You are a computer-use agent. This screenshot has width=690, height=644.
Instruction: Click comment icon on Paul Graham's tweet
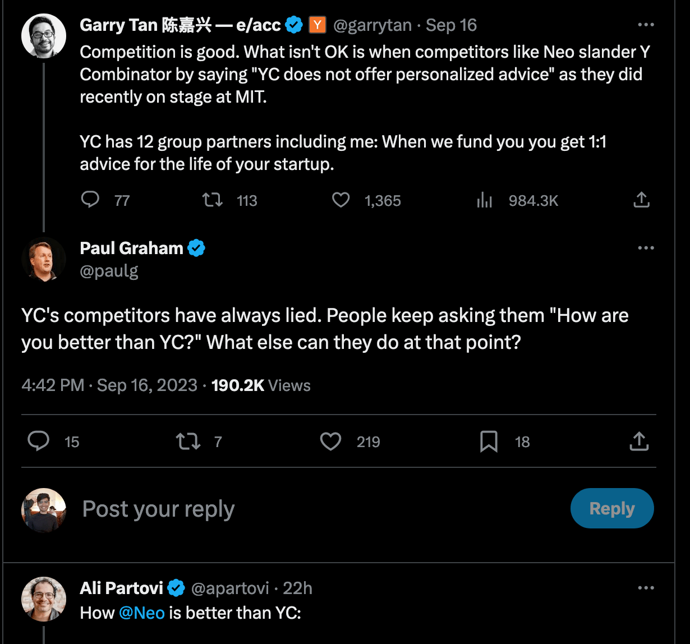click(x=39, y=441)
